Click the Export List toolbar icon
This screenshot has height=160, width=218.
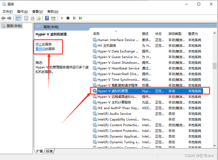(39, 18)
